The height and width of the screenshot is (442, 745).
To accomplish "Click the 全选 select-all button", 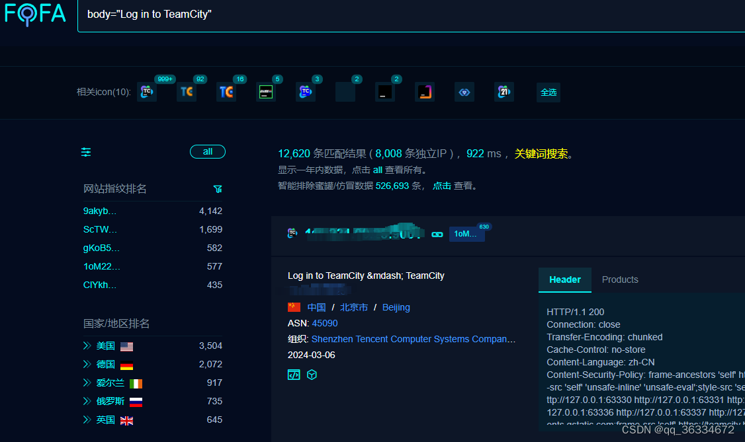I will tap(548, 92).
